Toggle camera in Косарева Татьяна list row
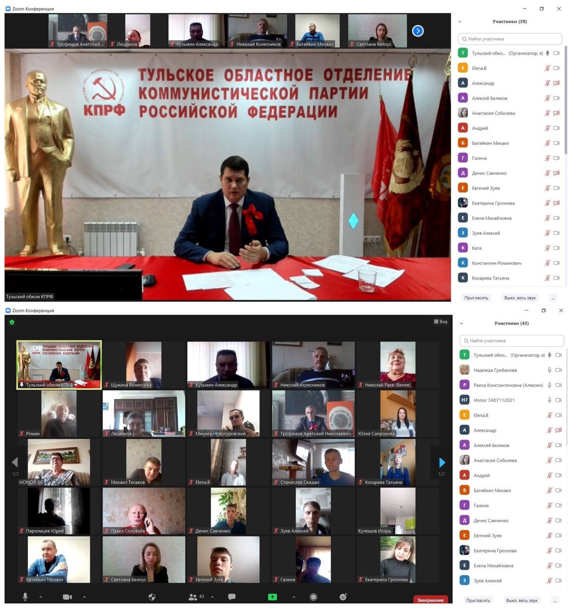Image resolution: width=572 pixels, height=608 pixels. point(556,278)
